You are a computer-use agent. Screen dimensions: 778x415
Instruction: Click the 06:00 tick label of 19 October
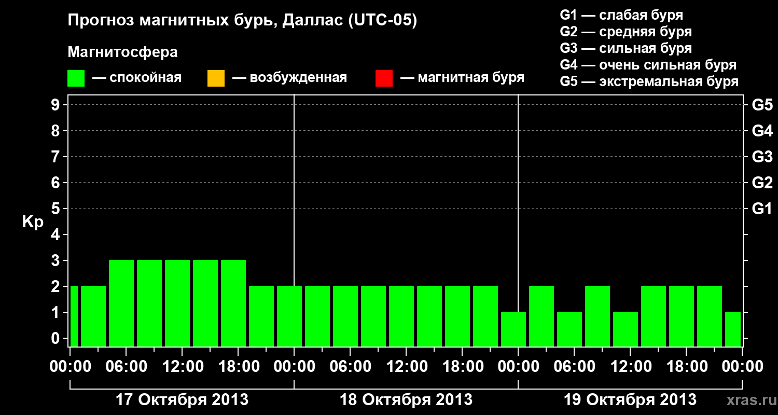pos(574,366)
